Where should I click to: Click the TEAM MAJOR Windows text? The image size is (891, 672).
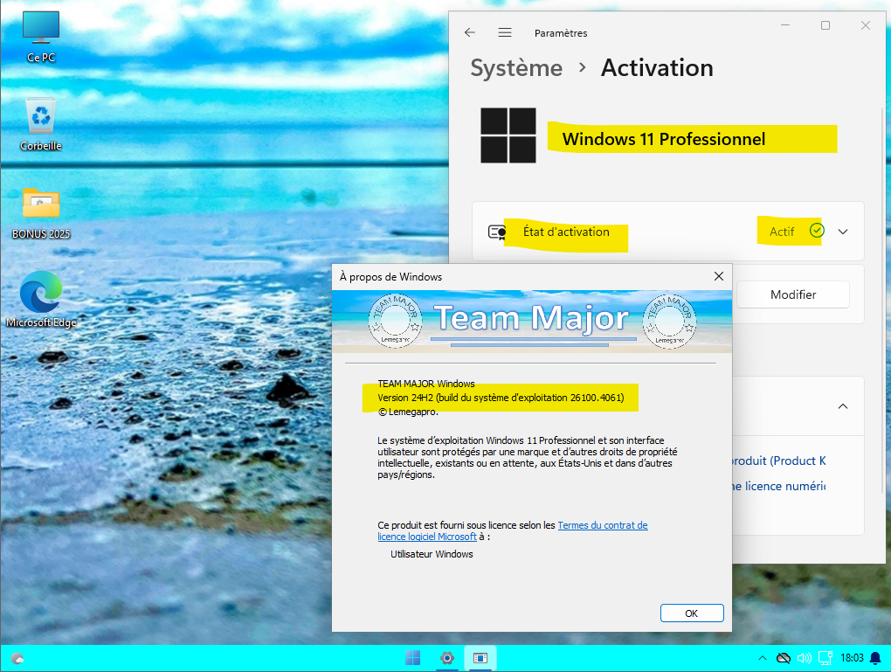[426, 384]
